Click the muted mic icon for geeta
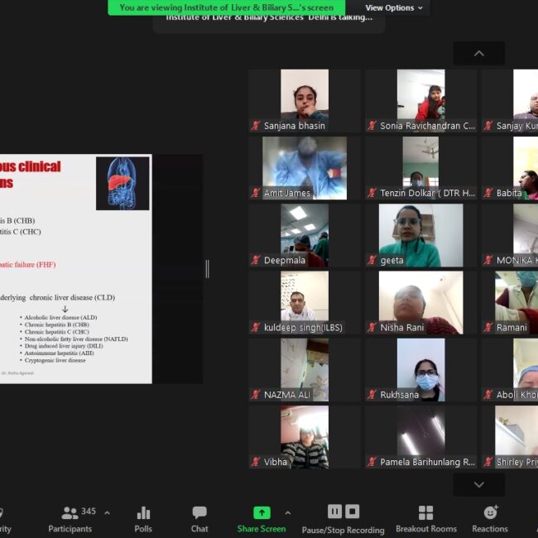 pyautogui.click(x=372, y=260)
